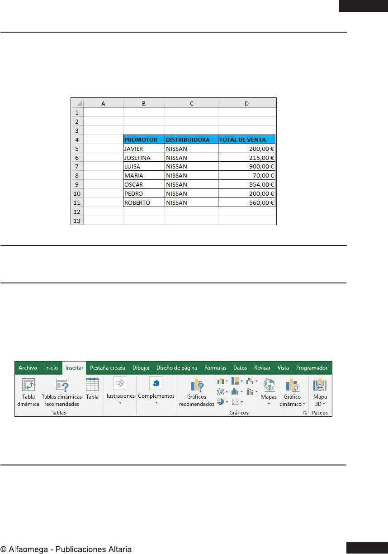This screenshot has width=388, height=554.
Task: Open the Pestaña creada tab
Action: coord(108,368)
